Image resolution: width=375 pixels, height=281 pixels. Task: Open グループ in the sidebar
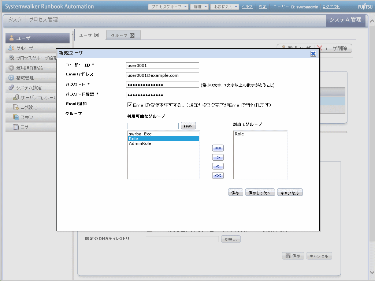31,48
